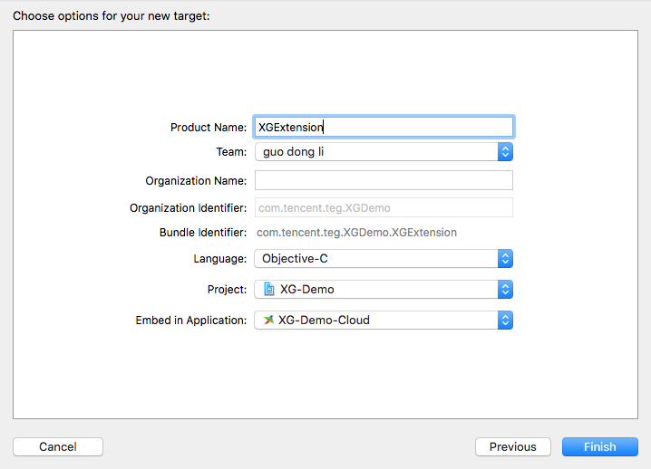
Task: Go back with the Previous button
Action: tap(512, 446)
